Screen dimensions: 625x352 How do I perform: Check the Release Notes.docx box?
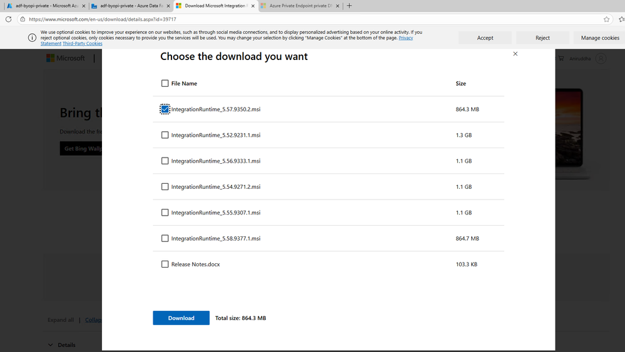[165, 264]
